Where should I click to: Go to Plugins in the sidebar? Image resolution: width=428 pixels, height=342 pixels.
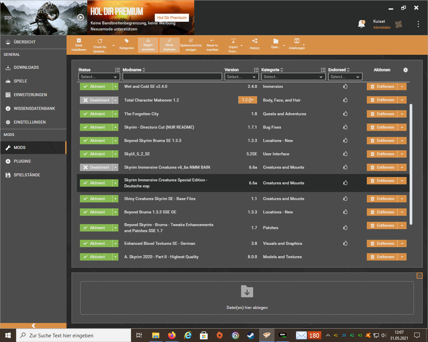[22, 161]
